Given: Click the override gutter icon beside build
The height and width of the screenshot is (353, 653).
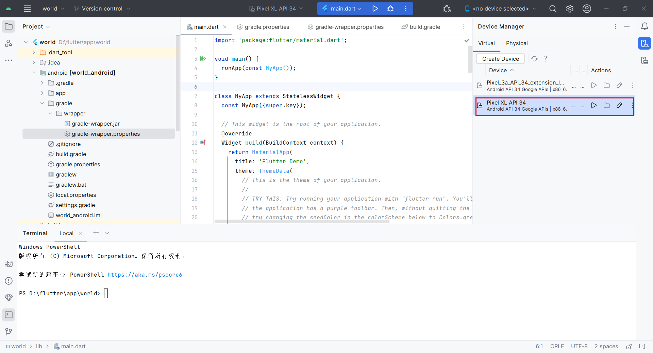Looking at the screenshot, I should (203, 143).
